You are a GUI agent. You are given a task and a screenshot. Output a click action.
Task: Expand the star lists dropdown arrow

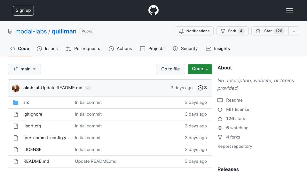click(x=294, y=31)
